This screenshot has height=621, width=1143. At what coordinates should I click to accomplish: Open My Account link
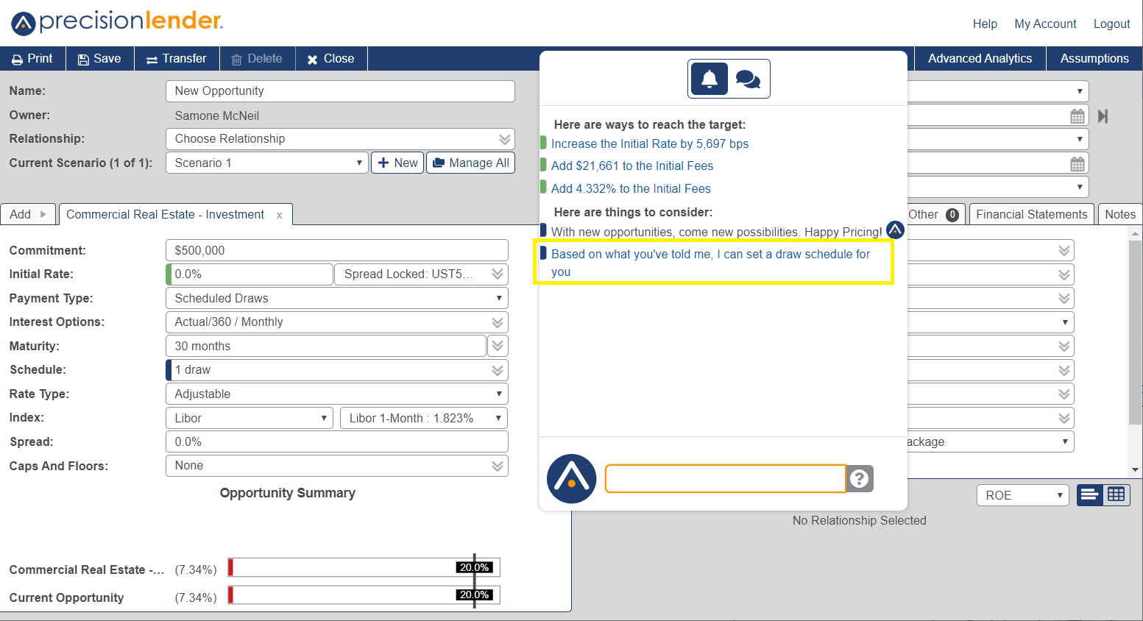[1045, 24]
